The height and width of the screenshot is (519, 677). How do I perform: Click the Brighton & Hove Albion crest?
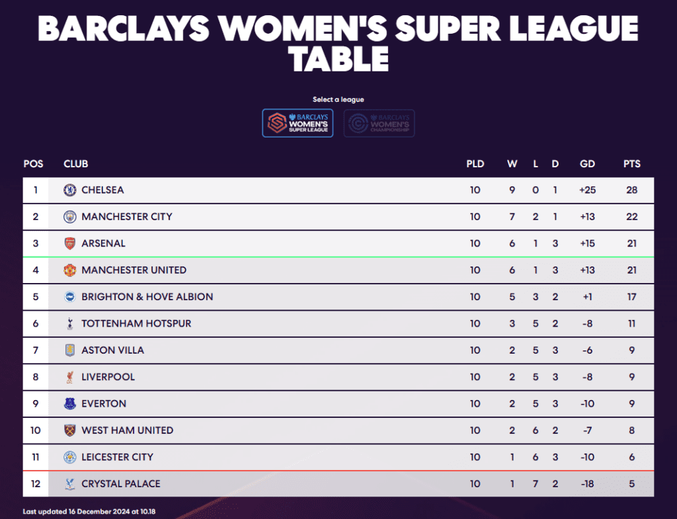click(69, 297)
